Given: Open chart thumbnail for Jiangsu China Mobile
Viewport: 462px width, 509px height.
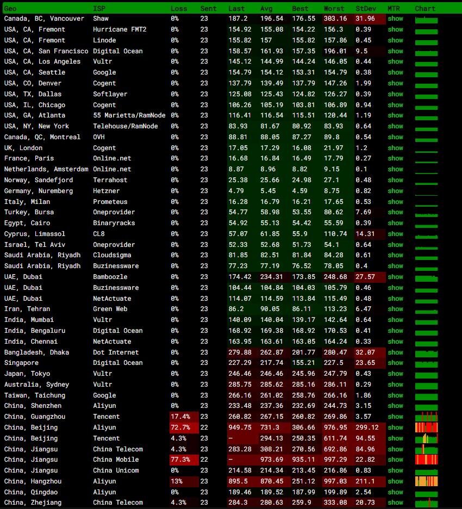Looking at the screenshot, I should [x=426, y=460].
